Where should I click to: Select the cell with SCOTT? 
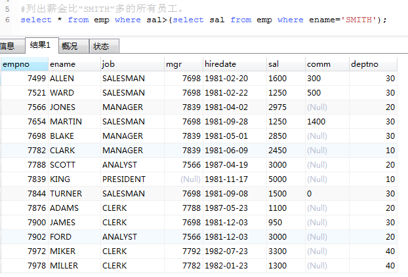[x=74, y=165]
